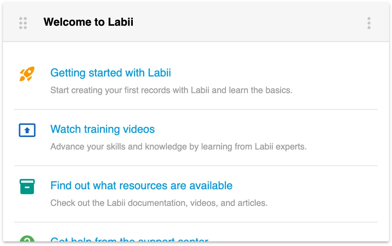The height and width of the screenshot is (246, 392).
Task: Click the divider below the resources description
Action: (196, 222)
